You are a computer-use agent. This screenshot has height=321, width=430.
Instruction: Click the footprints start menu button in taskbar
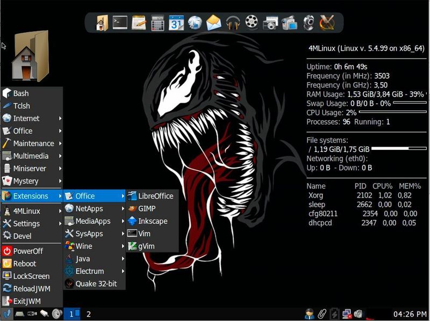(x=6, y=313)
